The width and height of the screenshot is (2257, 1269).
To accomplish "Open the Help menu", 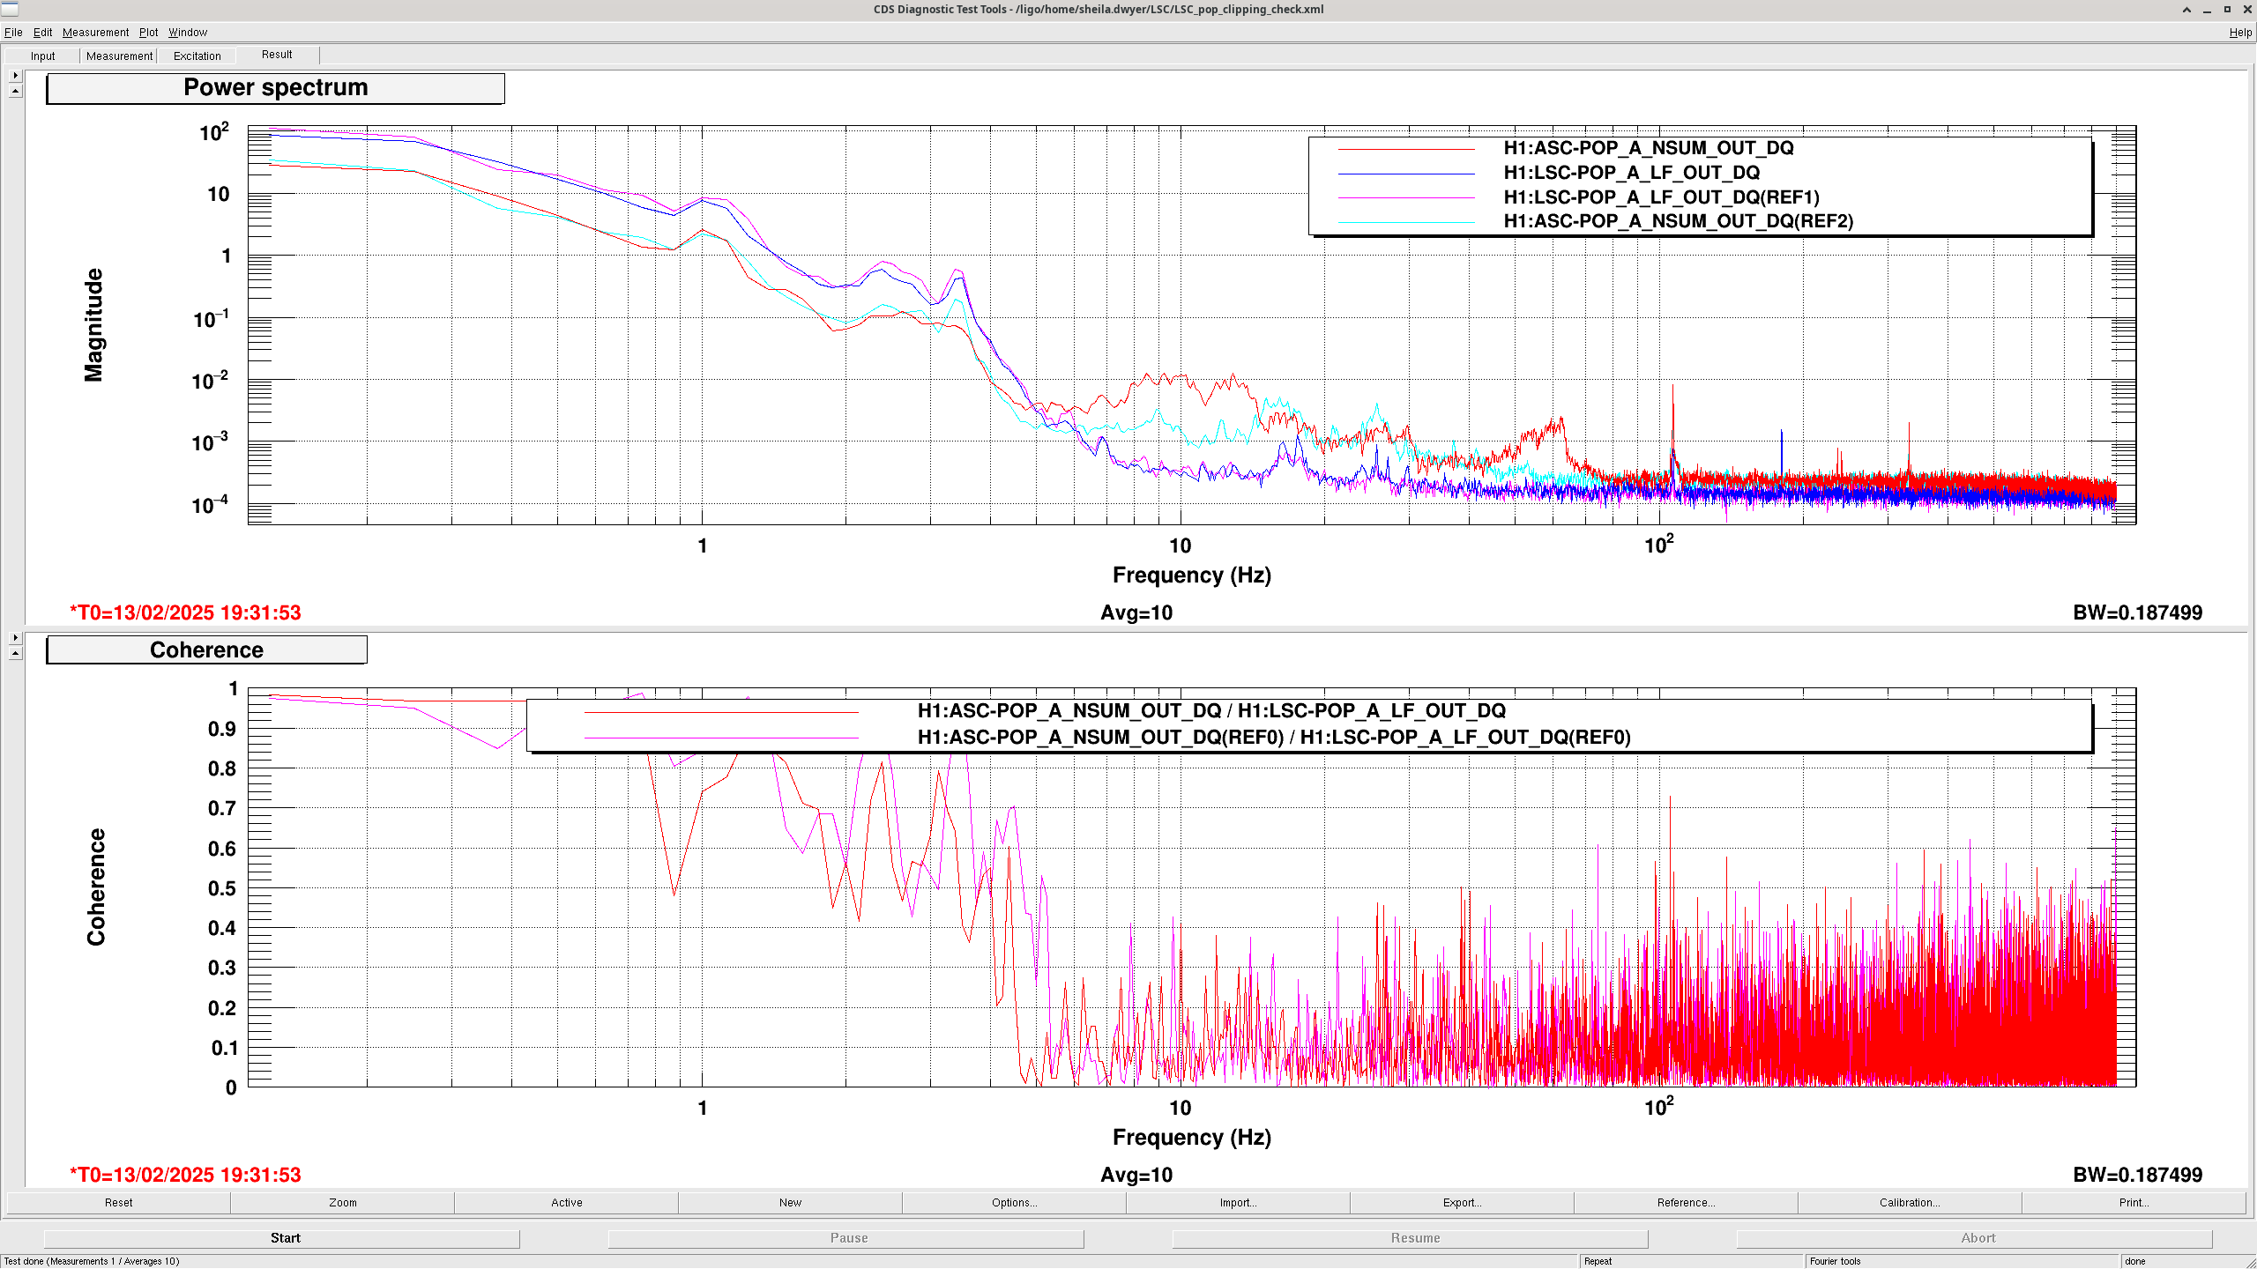I will pyautogui.click(x=2240, y=33).
